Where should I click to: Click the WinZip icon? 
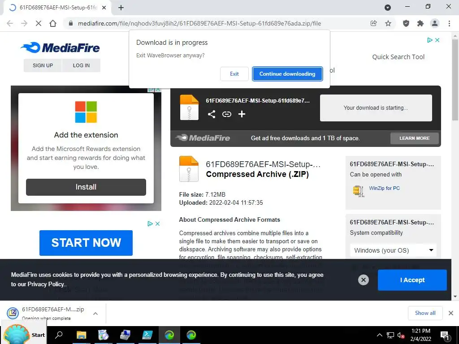point(359,191)
